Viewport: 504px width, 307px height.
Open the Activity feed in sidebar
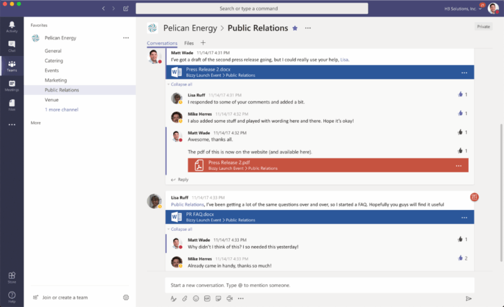[11, 26]
